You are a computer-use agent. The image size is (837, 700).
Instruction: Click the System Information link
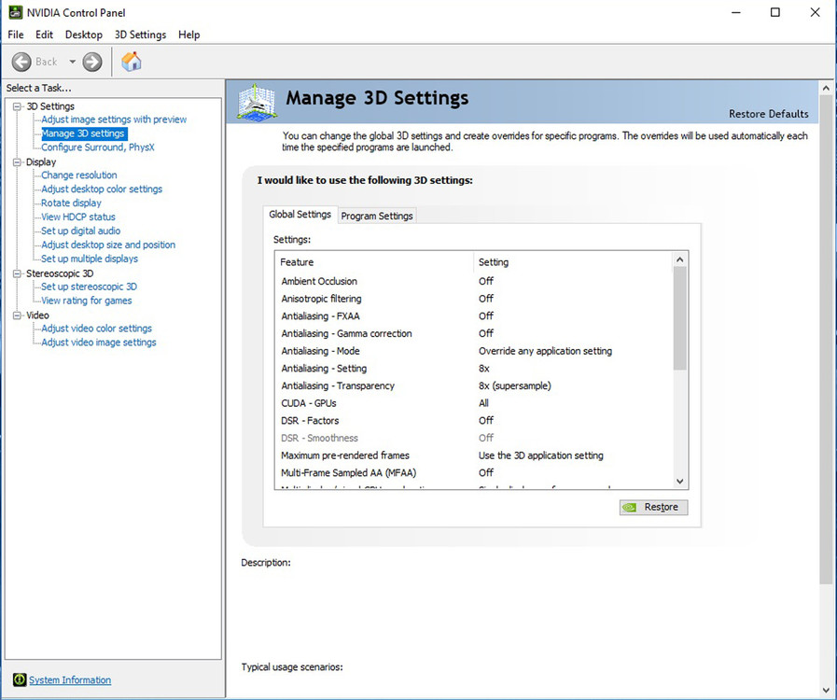tap(70, 679)
